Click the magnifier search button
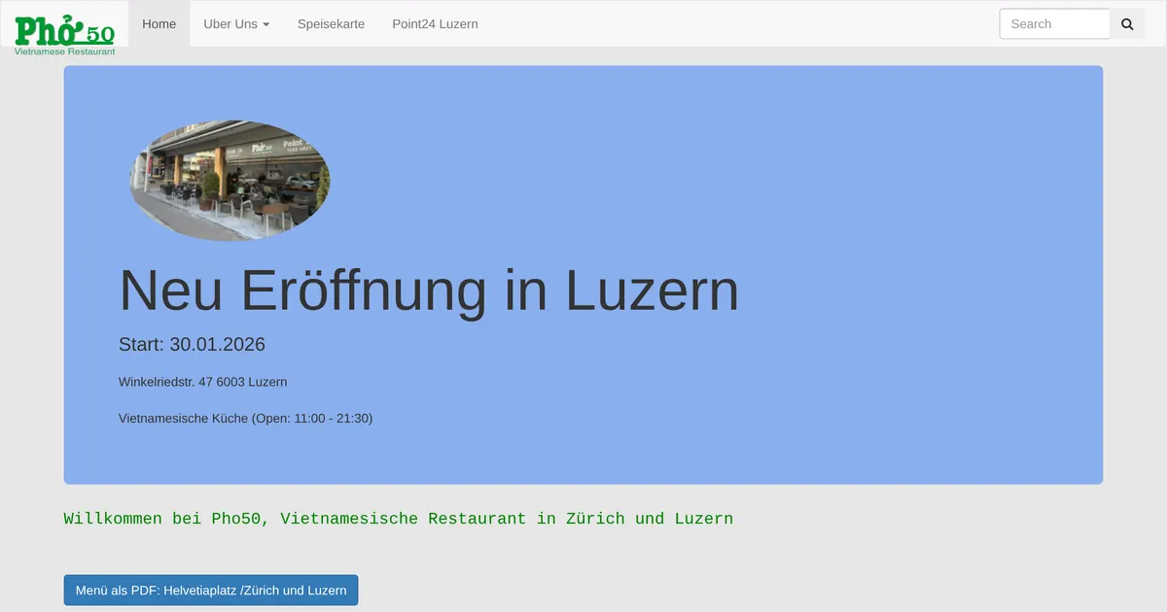The width and height of the screenshot is (1167, 612). 1127,24
